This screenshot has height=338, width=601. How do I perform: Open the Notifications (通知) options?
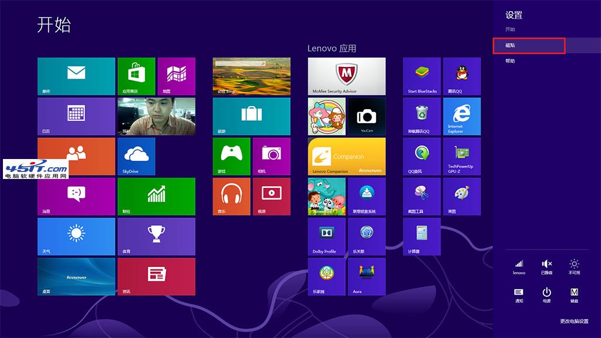click(519, 295)
